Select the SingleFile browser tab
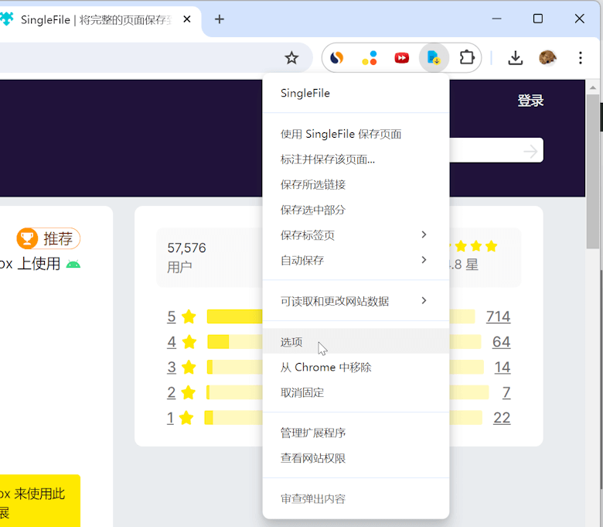 96,19
